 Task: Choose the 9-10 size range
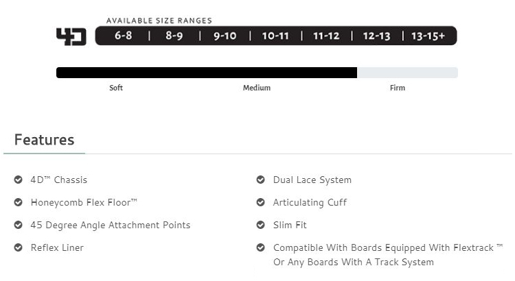(x=225, y=36)
